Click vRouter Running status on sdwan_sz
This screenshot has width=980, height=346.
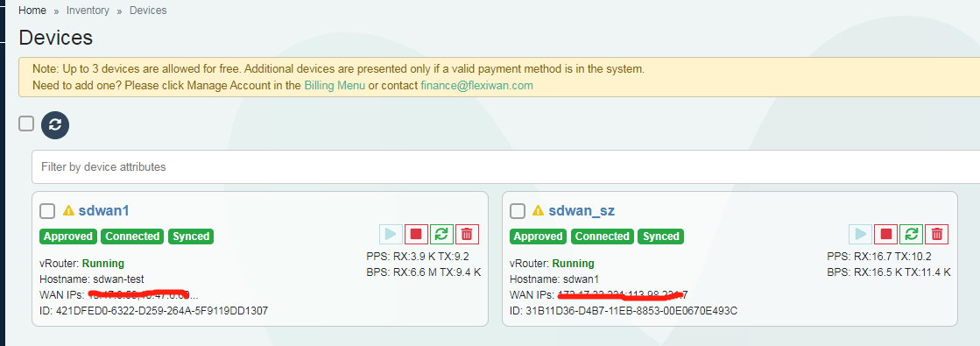[552, 264]
